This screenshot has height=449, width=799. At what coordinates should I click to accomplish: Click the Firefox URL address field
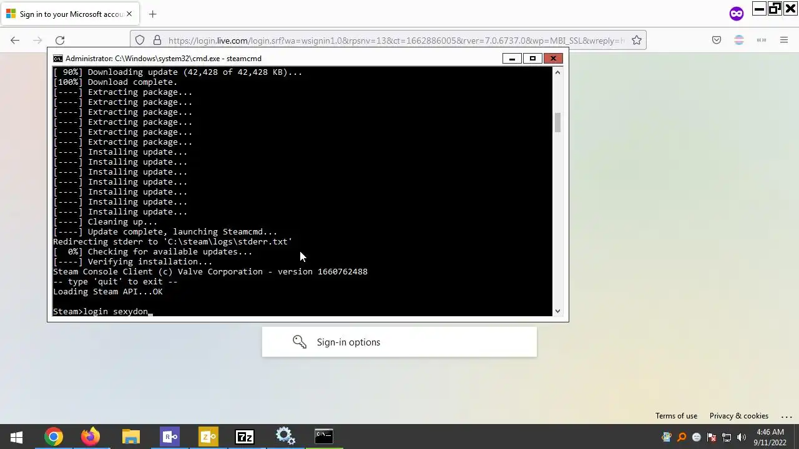point(396,41)
